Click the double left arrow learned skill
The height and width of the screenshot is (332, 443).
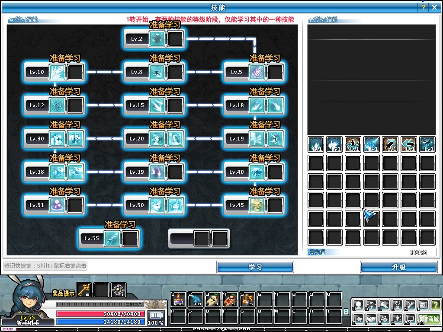coord(408,144)
